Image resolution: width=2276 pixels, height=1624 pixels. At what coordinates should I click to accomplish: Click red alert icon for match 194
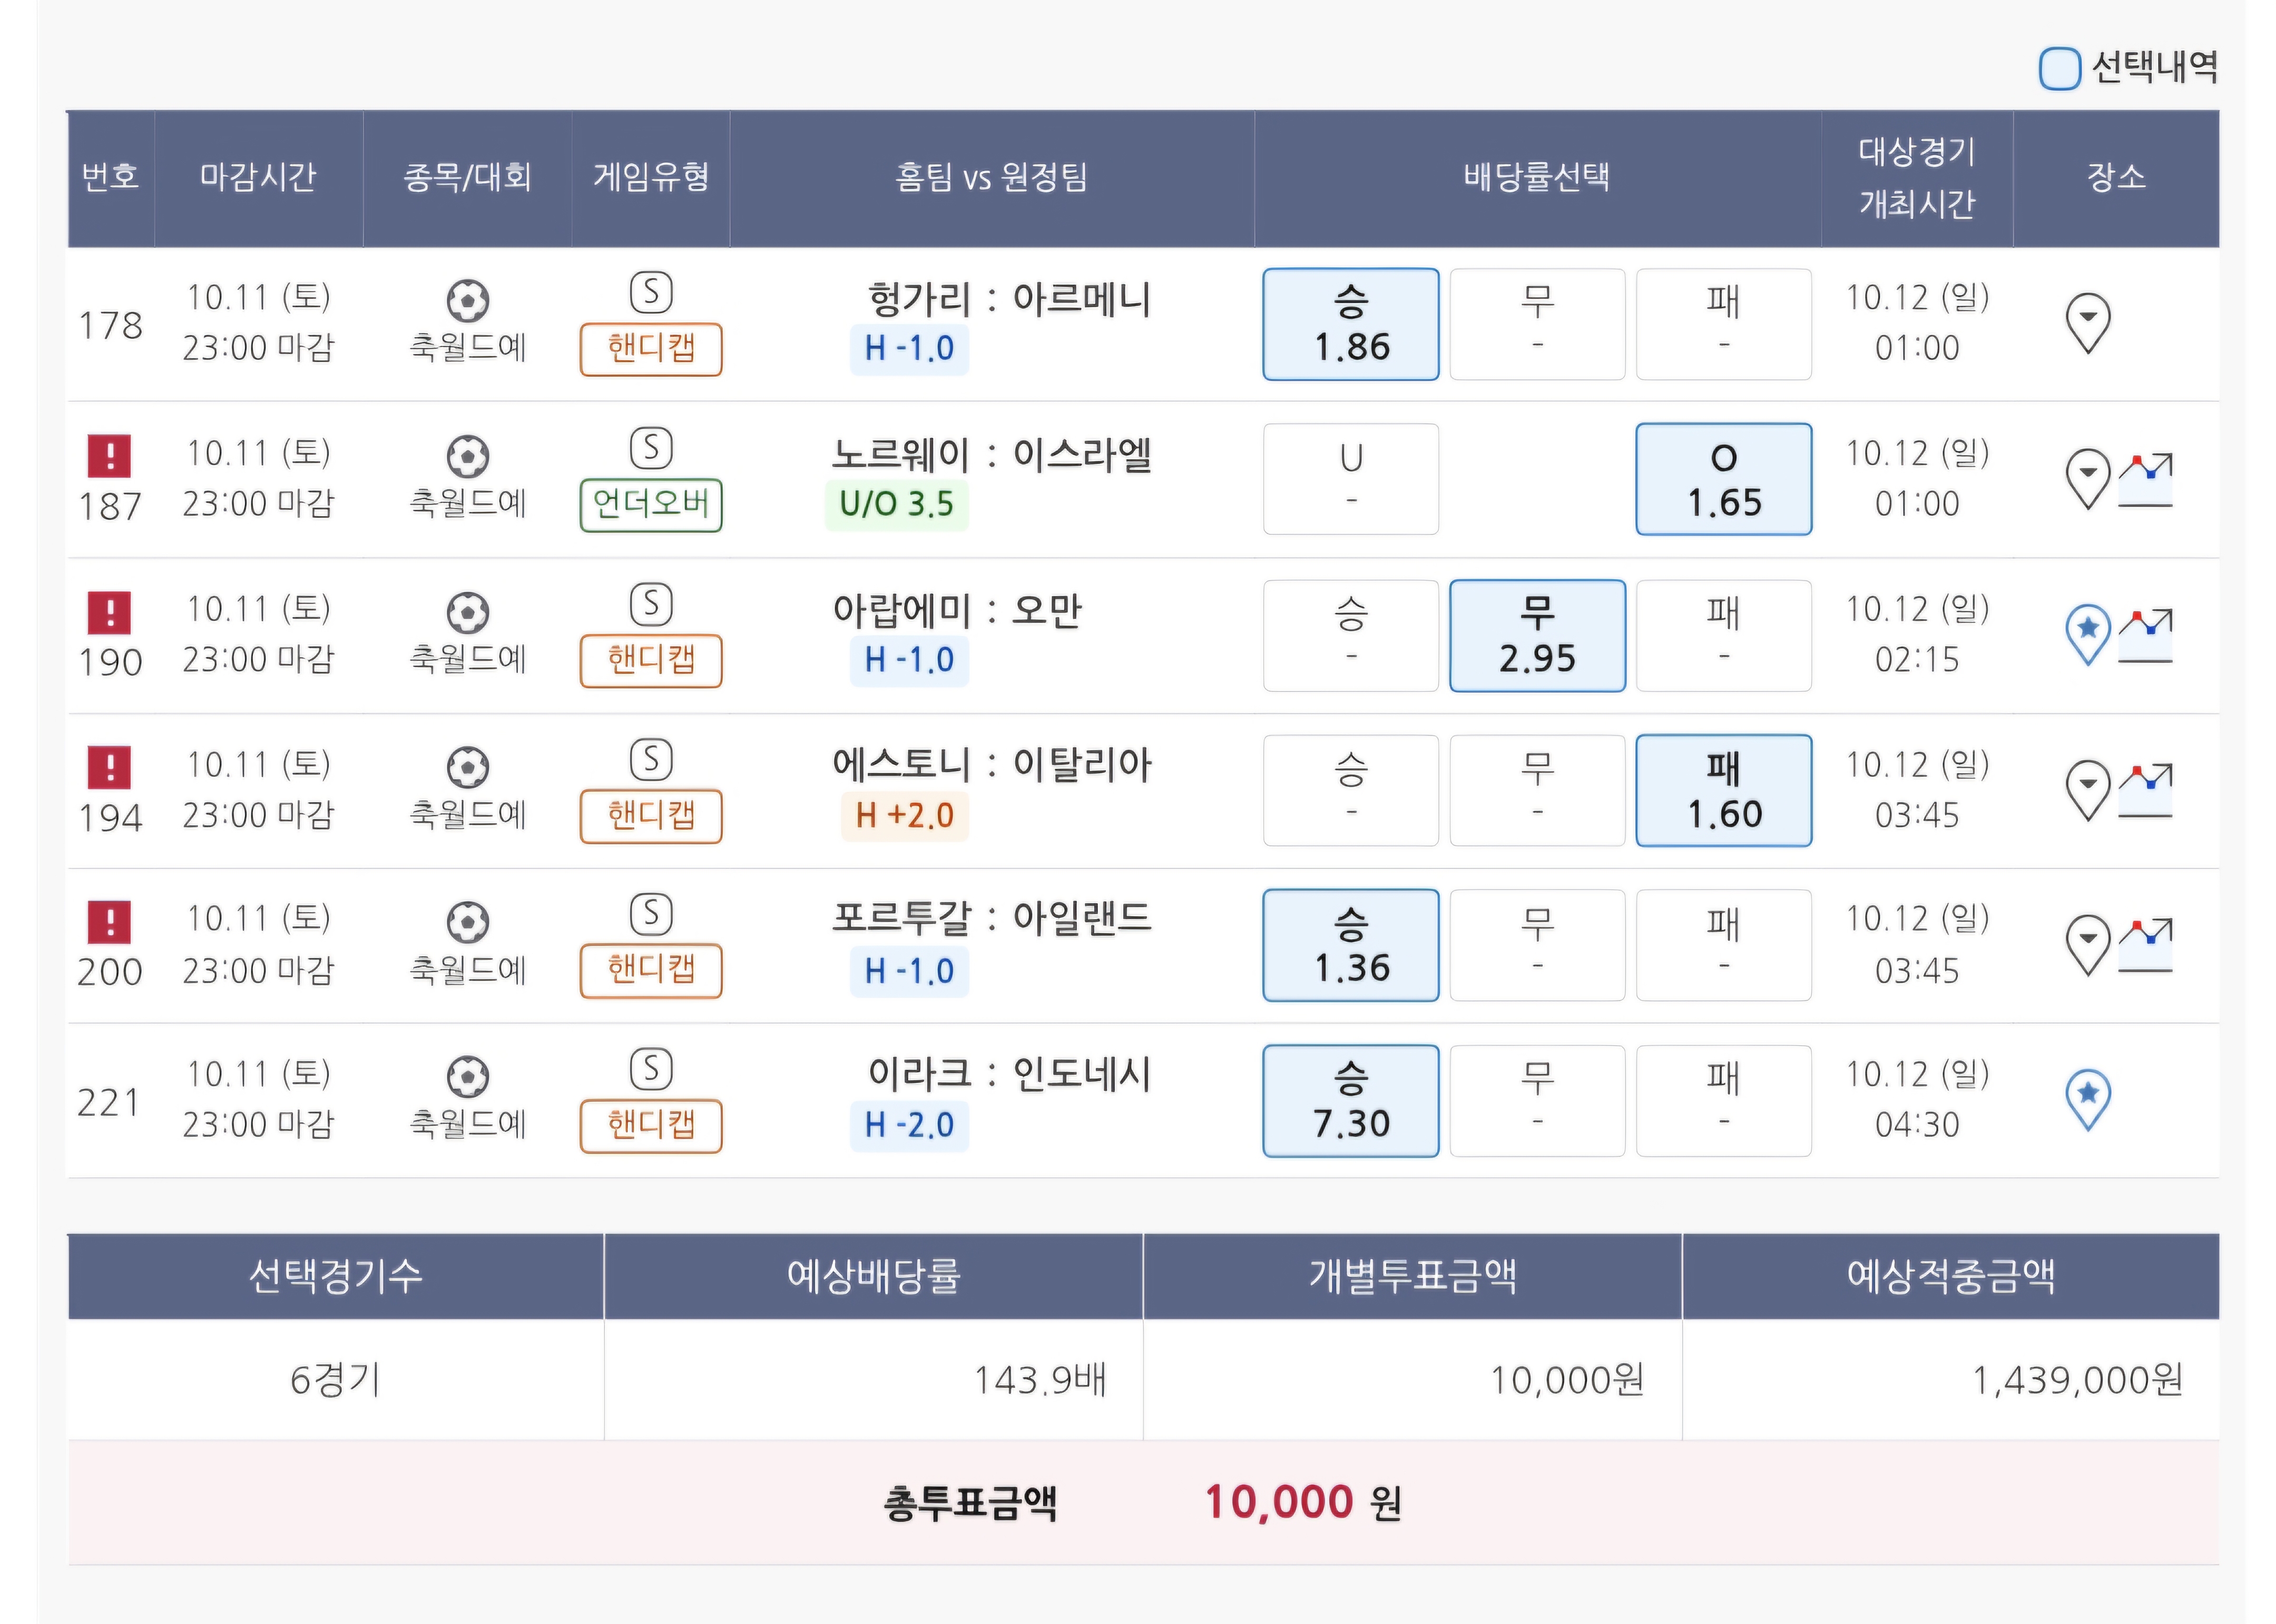click(x=110, y=767)
